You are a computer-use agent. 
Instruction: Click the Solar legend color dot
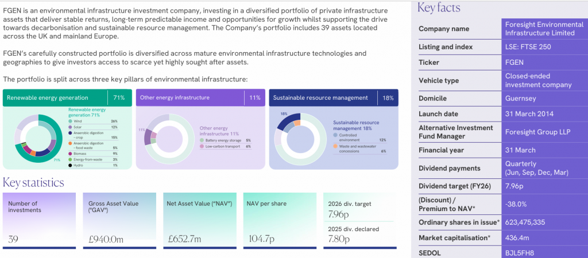pyautogui.click(x=71, y=127)
